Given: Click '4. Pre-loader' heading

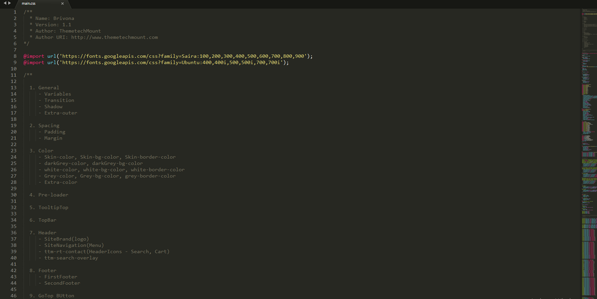Looking at the screenshot, I should pos(49,195).
